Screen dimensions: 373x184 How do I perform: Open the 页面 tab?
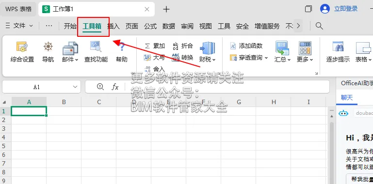click(x=132, y=26)
